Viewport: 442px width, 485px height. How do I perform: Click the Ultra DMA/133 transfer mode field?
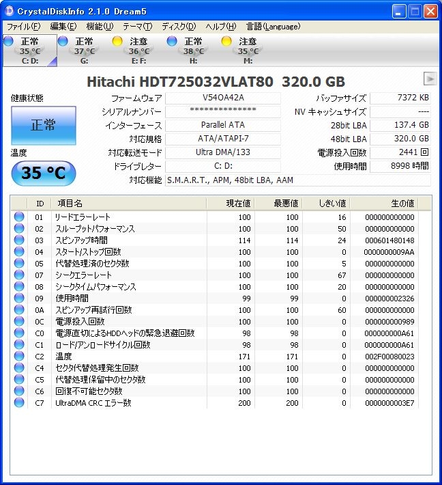coord(223,152)
